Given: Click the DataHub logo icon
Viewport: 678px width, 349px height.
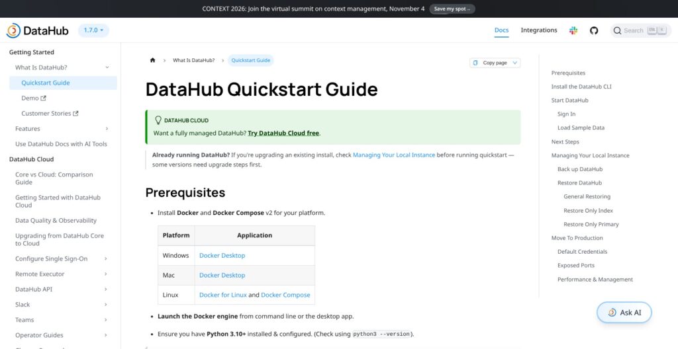Looking at the screenshot, I should click(x=13, y=30).
